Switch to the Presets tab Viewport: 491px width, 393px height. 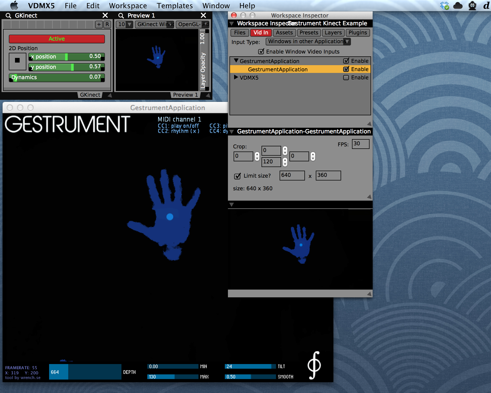click(x=309, y=33)
